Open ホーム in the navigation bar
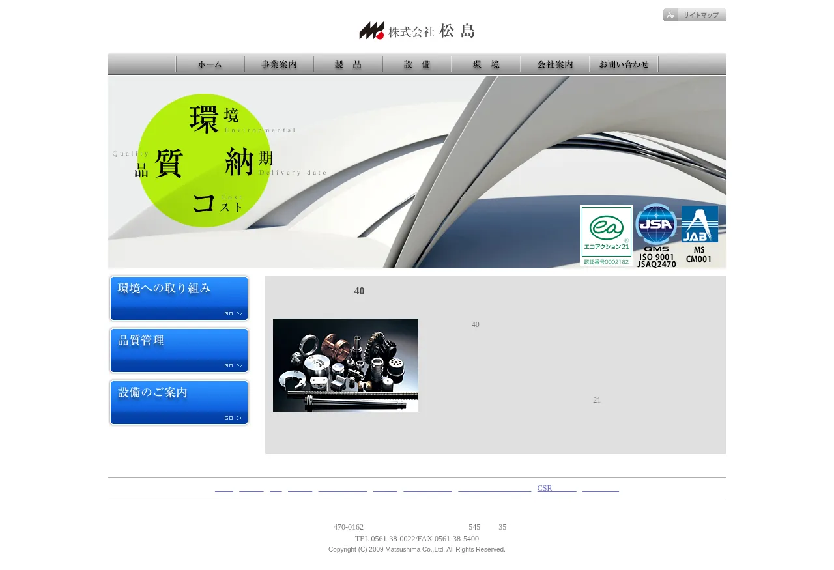 point(210,64)
